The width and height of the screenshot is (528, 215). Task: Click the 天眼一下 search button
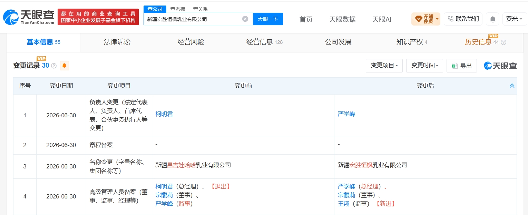coord(268,19)
